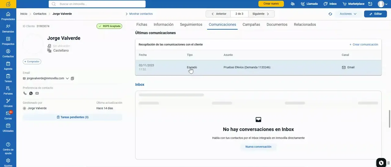Viewport: 391px width, 167px height.
Task: Click the chat widget icon bottom right
Action: click(x=381, y=162)
